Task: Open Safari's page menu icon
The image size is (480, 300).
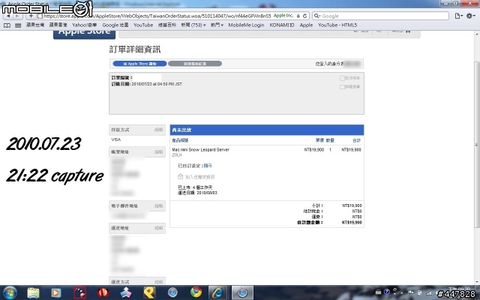Action: pyautogui.click(x=458, y=16)
